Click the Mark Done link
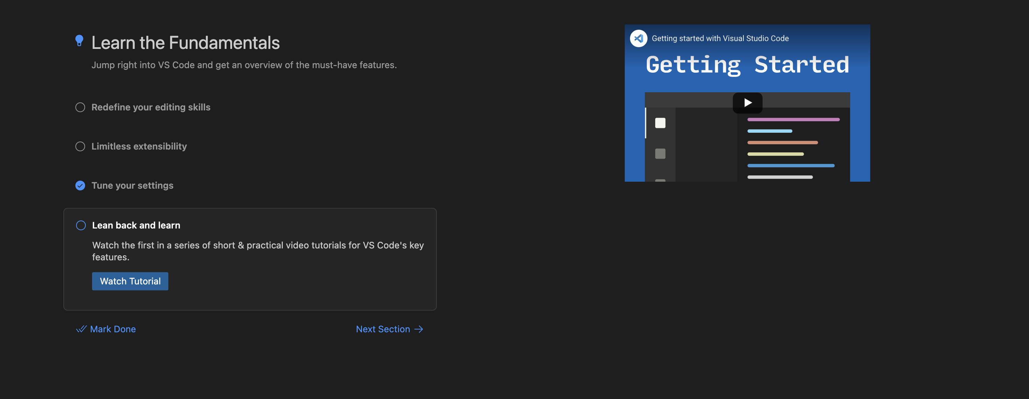The height and width of the screenshot is (399, 1029). point(113,329)
